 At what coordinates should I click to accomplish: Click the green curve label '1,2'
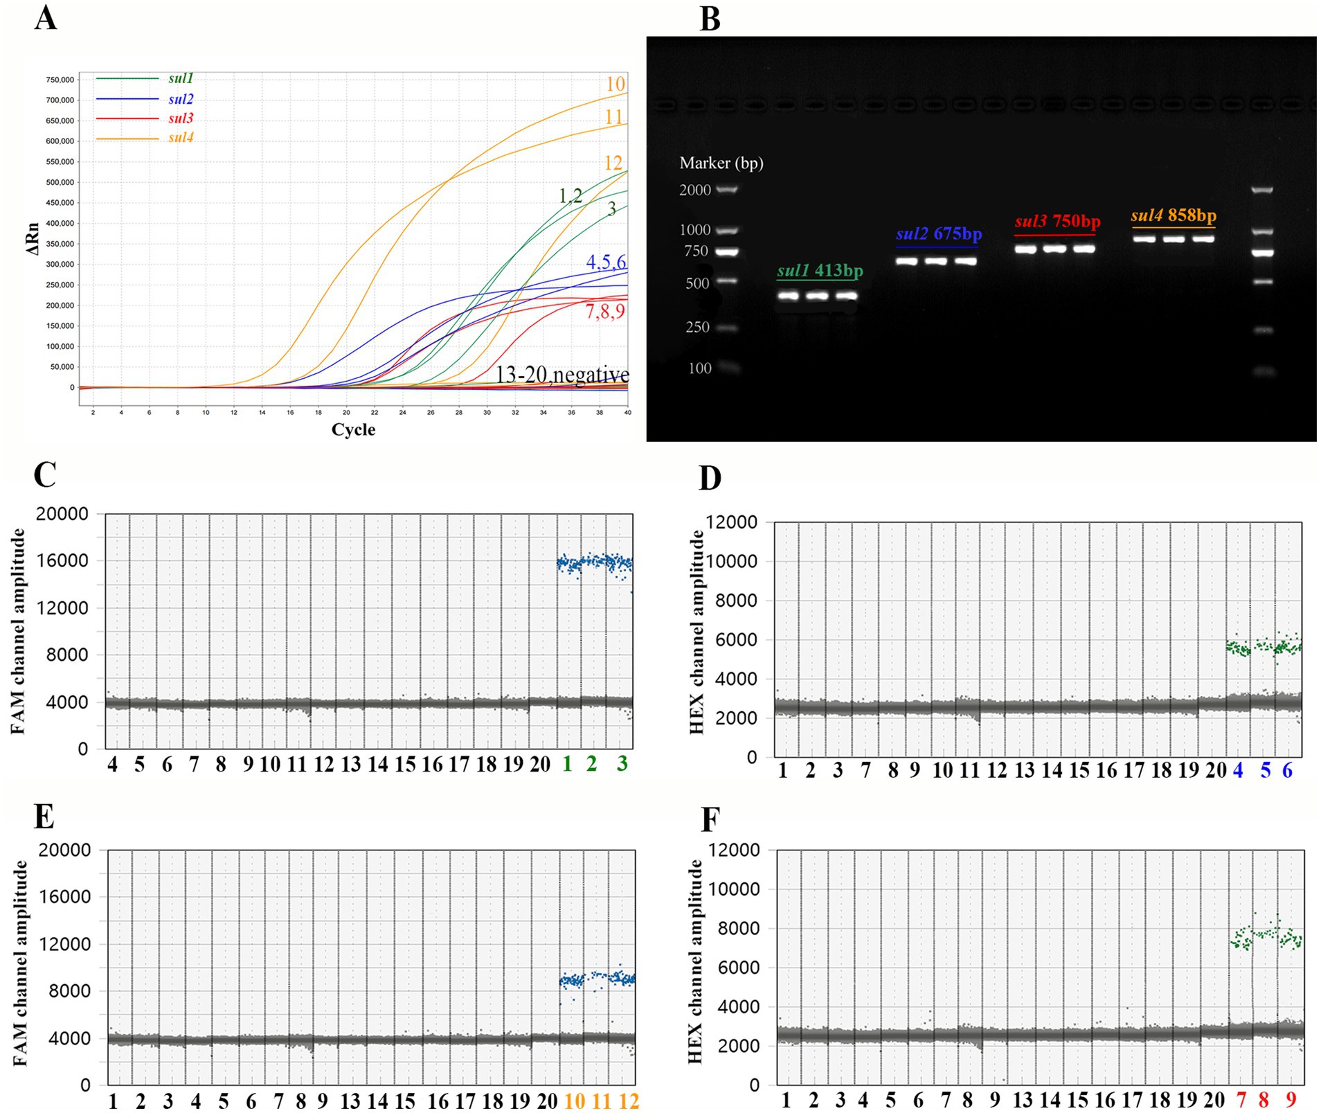click(x=570, y=196)
